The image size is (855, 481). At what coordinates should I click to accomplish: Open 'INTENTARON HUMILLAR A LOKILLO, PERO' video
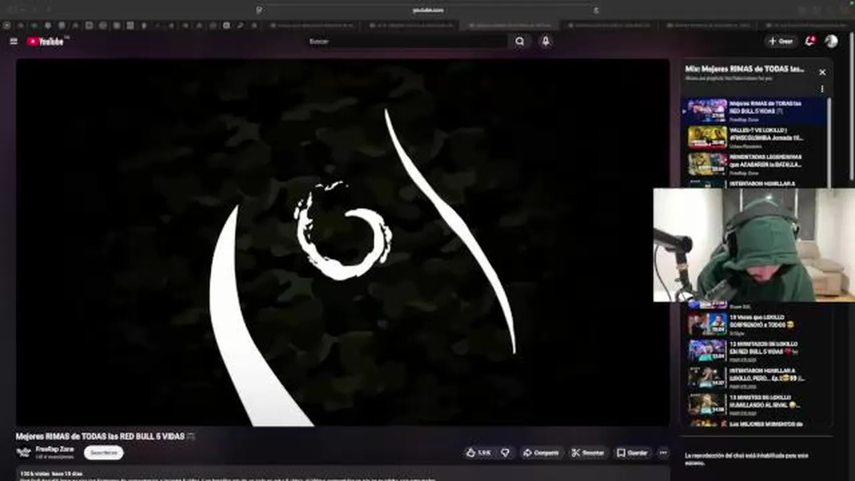[x=755, y=377]
